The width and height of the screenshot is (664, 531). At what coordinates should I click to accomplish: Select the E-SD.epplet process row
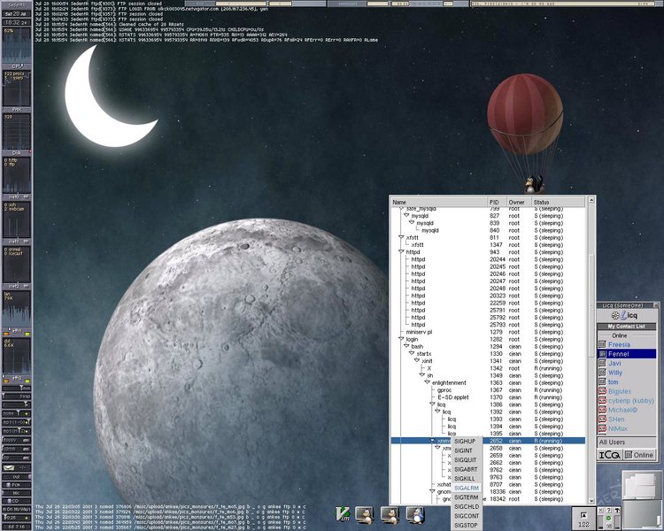coord(488,397)
